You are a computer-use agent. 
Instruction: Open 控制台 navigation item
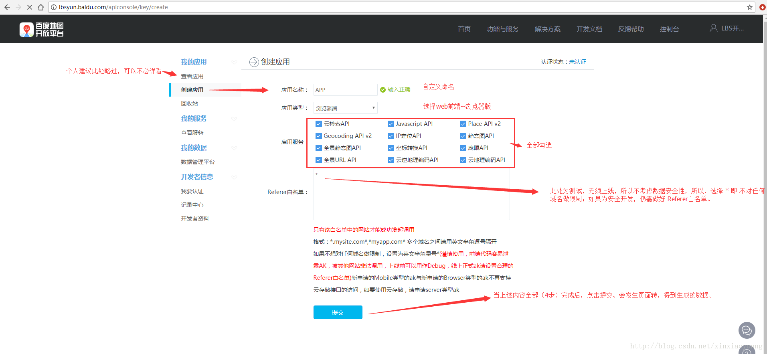pos(670,29)
